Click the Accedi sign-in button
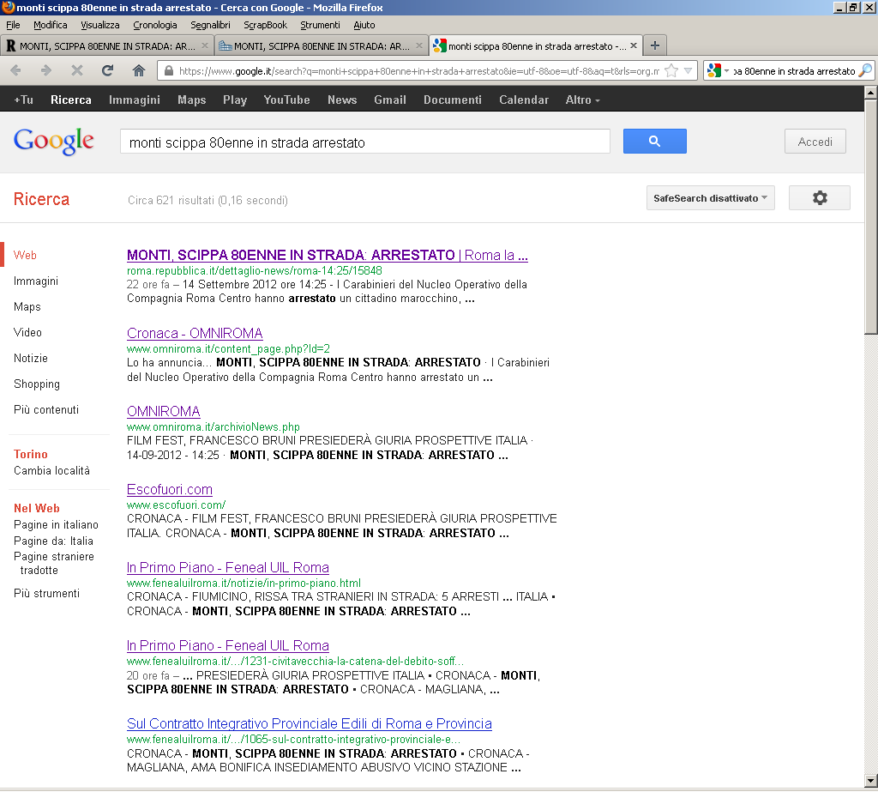This screenshot has width=878, height=792. (x=815, y=142)
